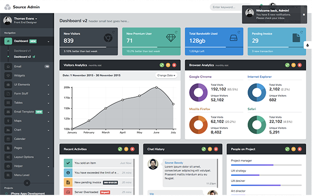Click the Form Stuff sidebar icon
Screen dimensions: 312x196
pyautogui.click(x=8, y=94)
